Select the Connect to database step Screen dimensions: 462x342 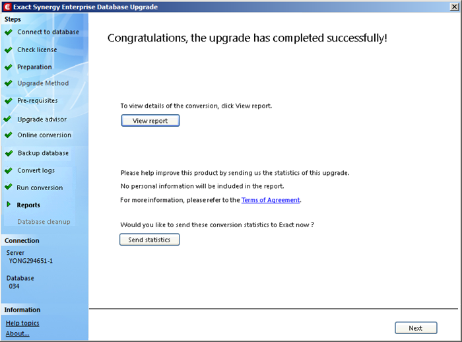tap(48, 32)
